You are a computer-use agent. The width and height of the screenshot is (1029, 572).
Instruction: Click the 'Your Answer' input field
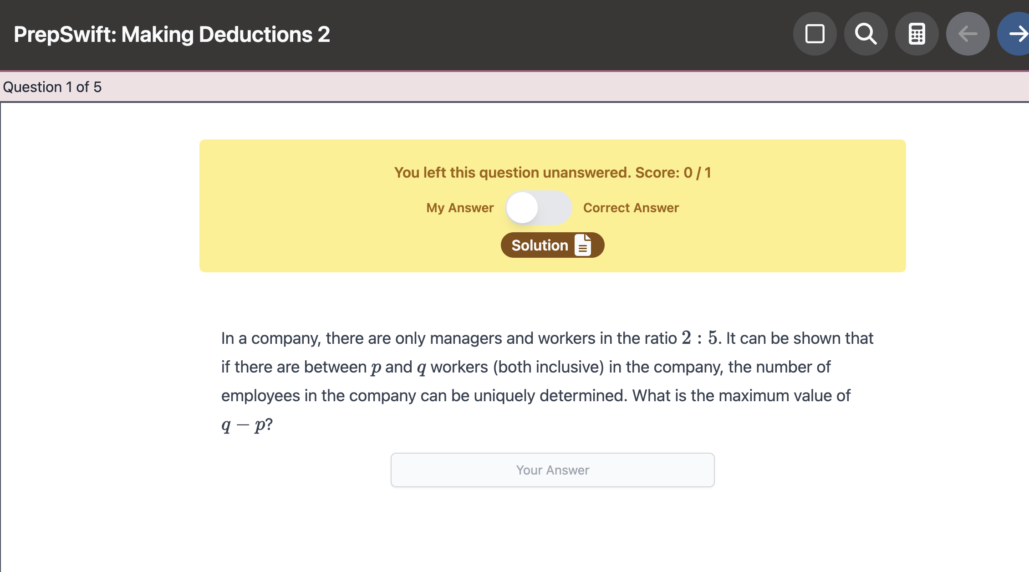point(552,470)
